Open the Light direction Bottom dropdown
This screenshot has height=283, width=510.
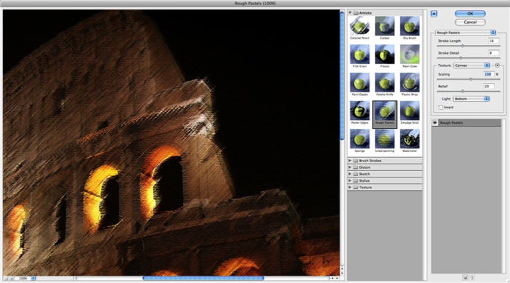(471, 99)
